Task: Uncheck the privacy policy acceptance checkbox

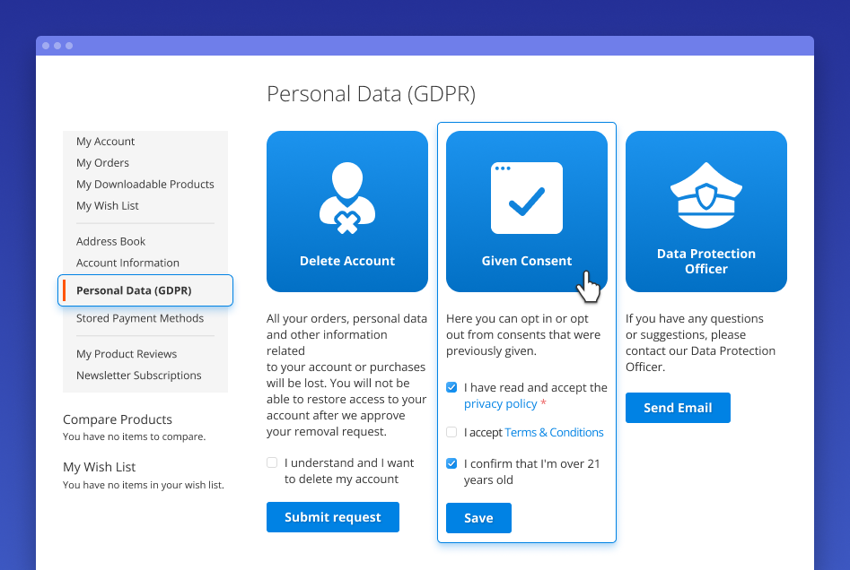Action: pos(451,387)
